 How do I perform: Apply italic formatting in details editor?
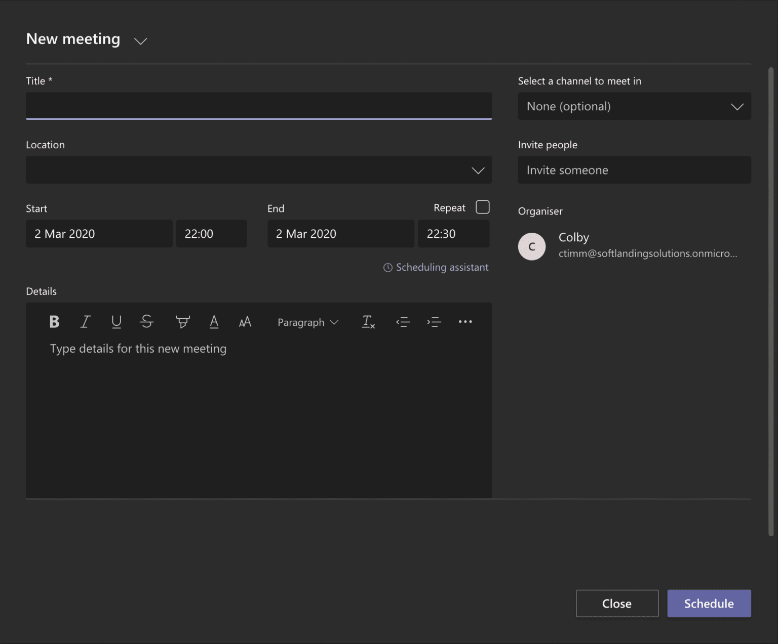(86, 322)
